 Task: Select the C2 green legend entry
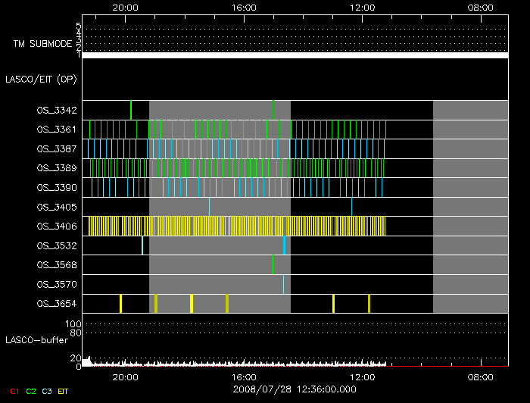31,392
